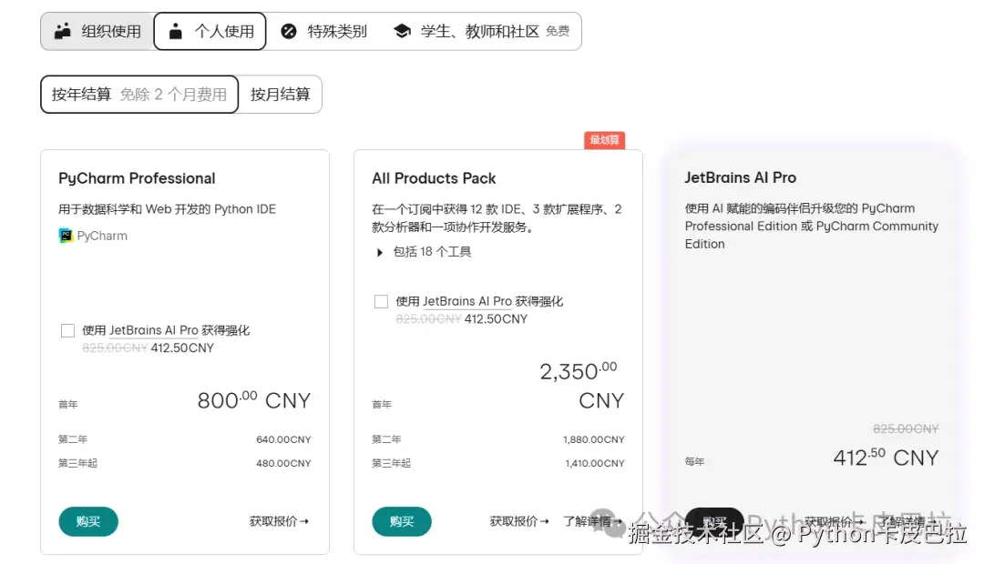The image size is (984, 564).
Task: Open 获取报价 link for All Products Pack
Action: 519,521
